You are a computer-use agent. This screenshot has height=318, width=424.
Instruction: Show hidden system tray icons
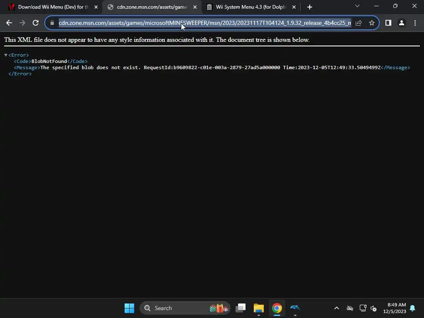pyautogui.click(x=337, y=308)
